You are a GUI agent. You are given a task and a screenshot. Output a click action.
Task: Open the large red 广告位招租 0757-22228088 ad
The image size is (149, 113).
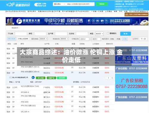132,83
